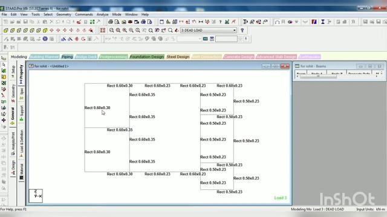The width and height of the screenshot is (387, 217).
Task: Click horizontal scrollbar thumb in Beams window
Action: (x=318, y=77)
